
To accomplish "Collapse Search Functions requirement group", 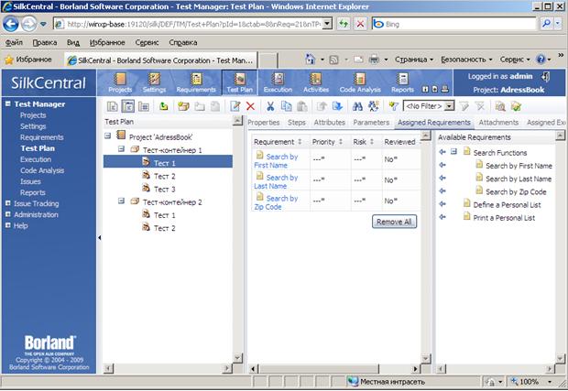I will tap(453, 152).
